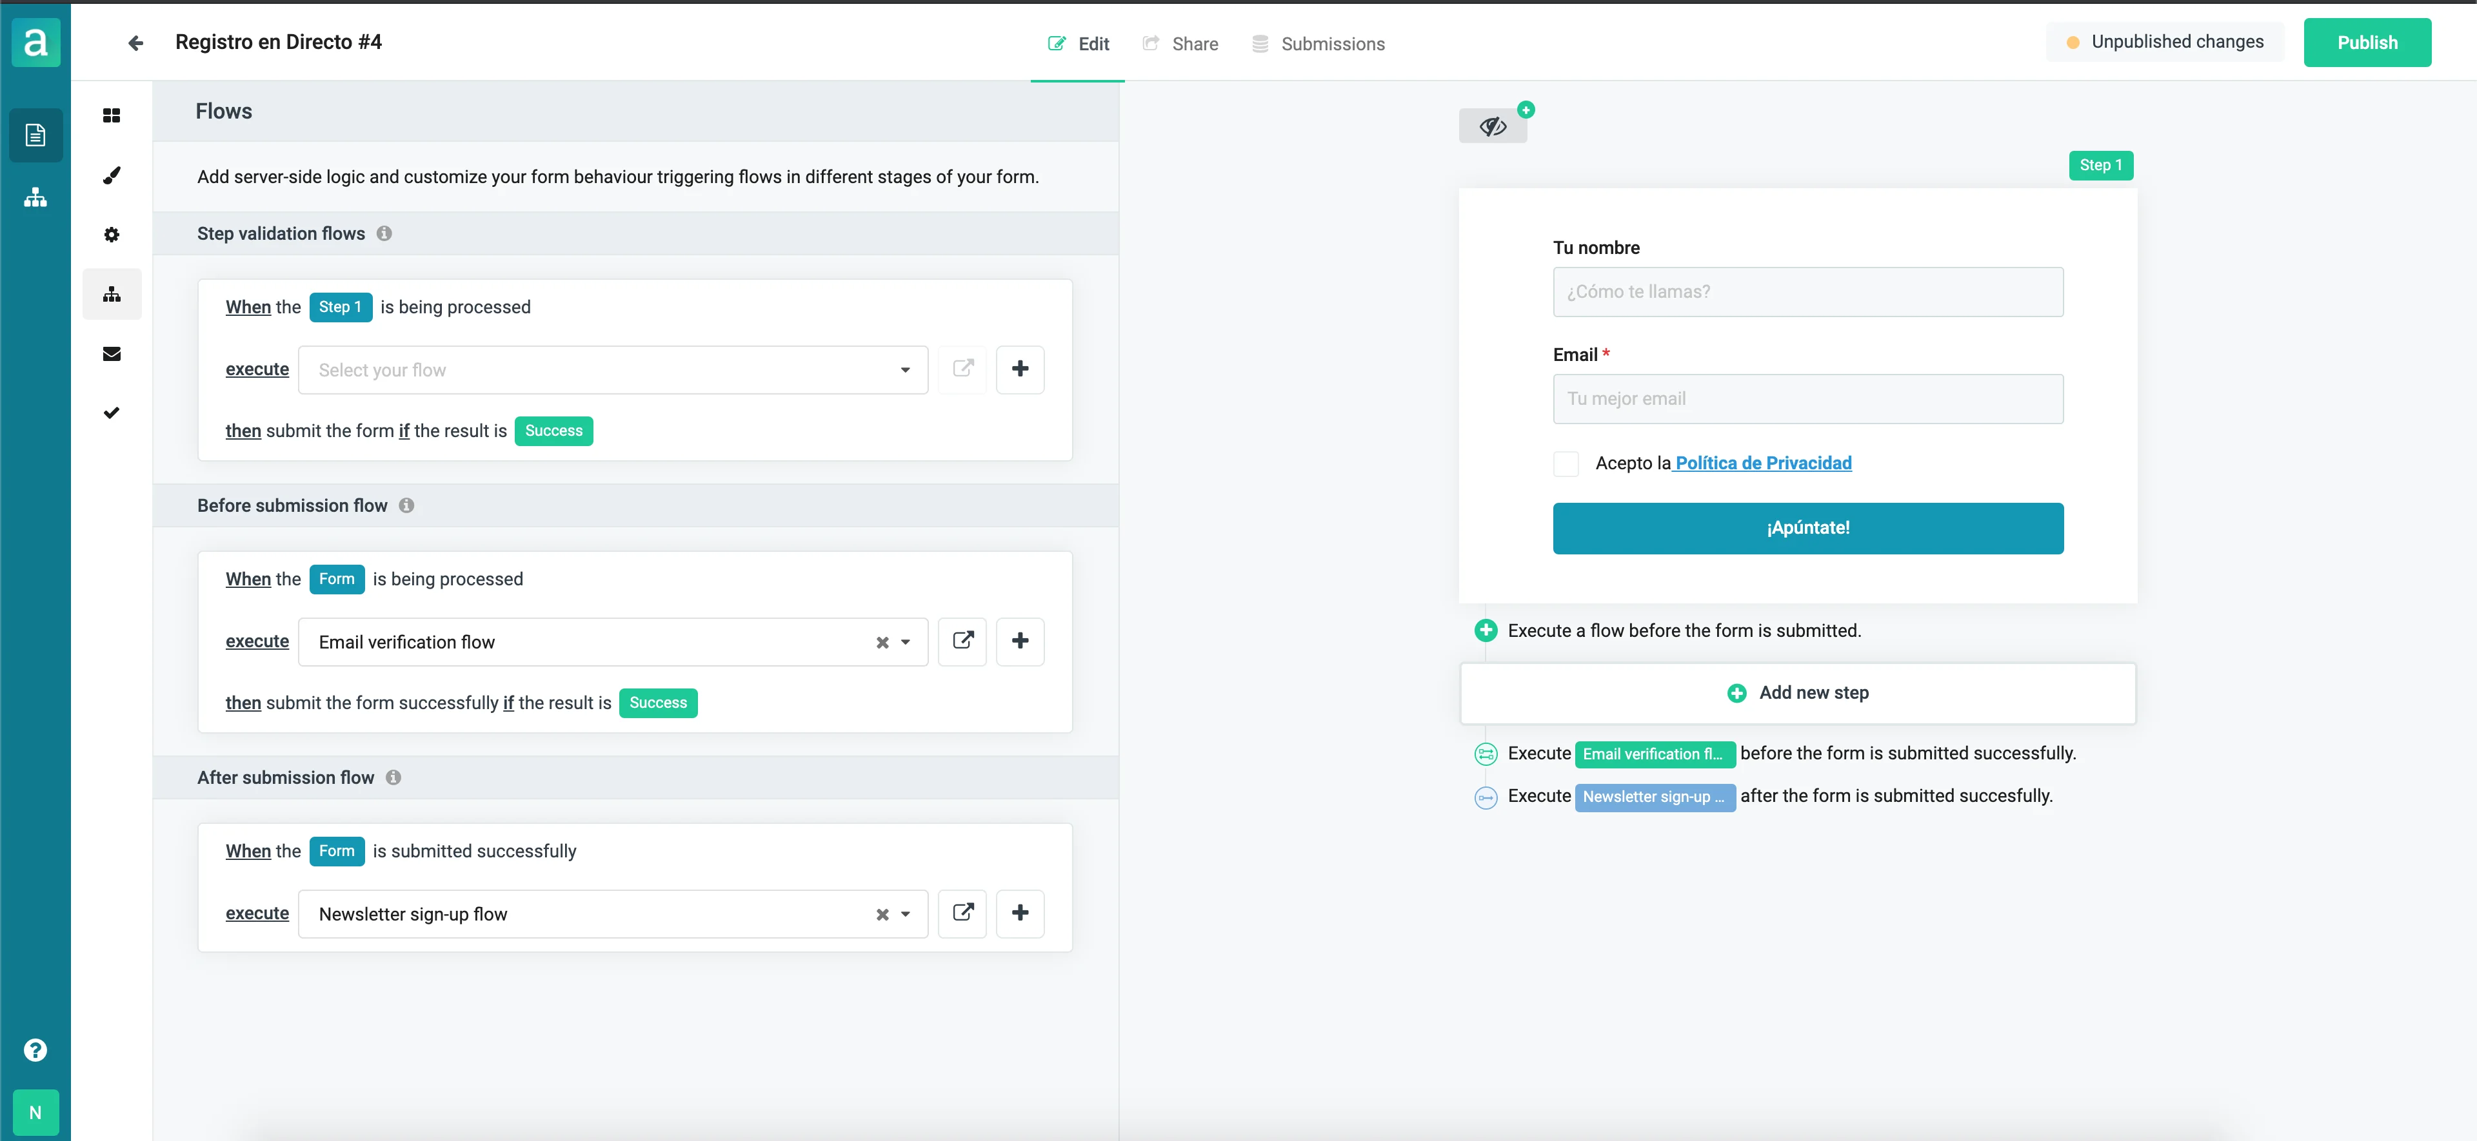Click Add new step button
Viewport: 2477px width, 1141px height.
pos(1797,693)
